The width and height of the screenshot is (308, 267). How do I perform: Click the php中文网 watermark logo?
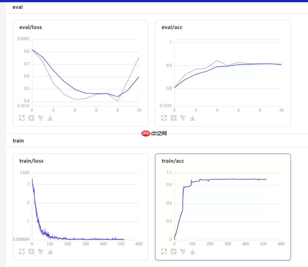click(x=154, y=133)
